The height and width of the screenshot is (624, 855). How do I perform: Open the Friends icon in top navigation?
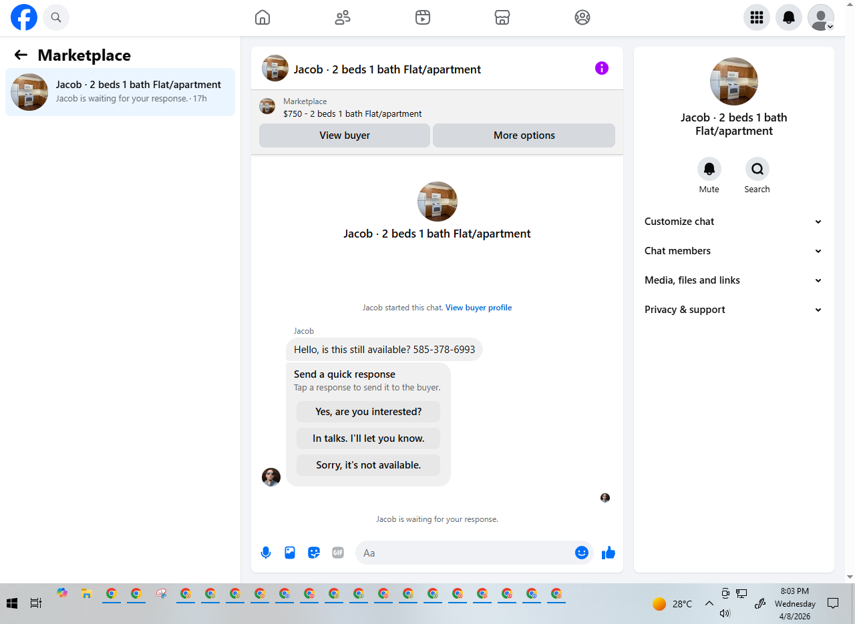[343, 17]
